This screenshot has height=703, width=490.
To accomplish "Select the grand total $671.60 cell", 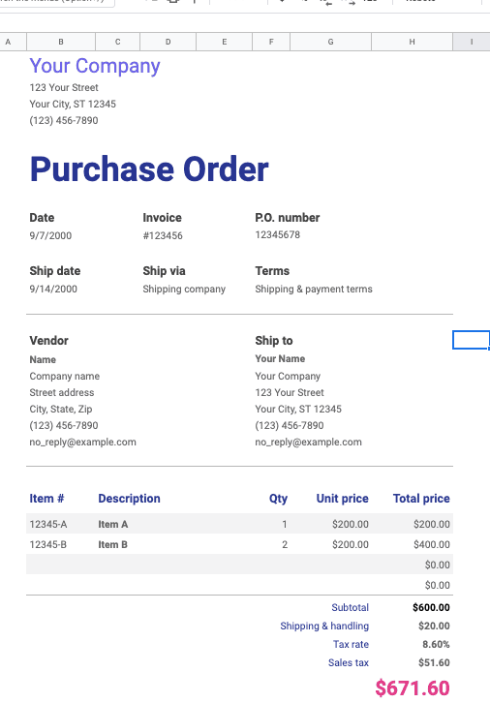I will pyautogui.click(x=413, y=688).
